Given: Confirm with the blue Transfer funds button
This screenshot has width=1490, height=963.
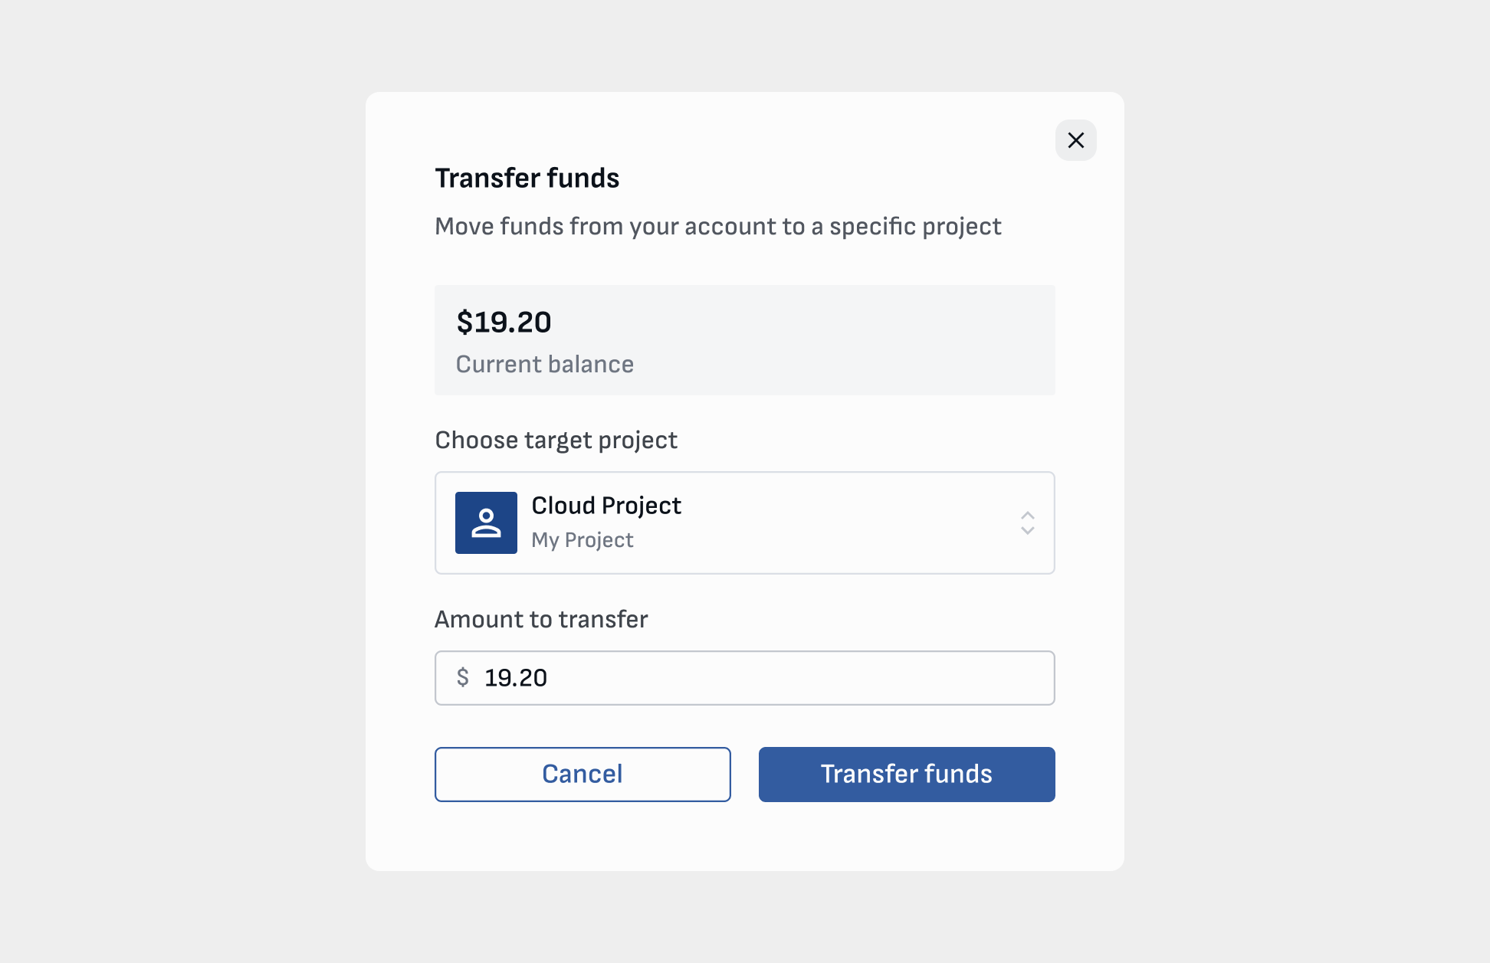Looking at the screenshot, I should (x=906, y=774).
